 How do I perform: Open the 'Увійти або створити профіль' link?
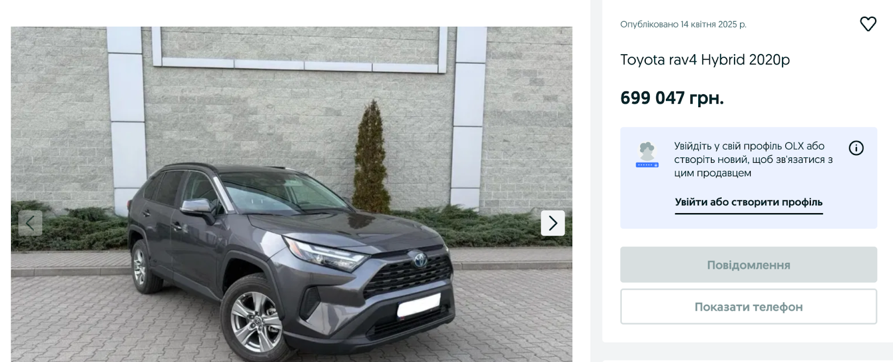click(748, 202)
